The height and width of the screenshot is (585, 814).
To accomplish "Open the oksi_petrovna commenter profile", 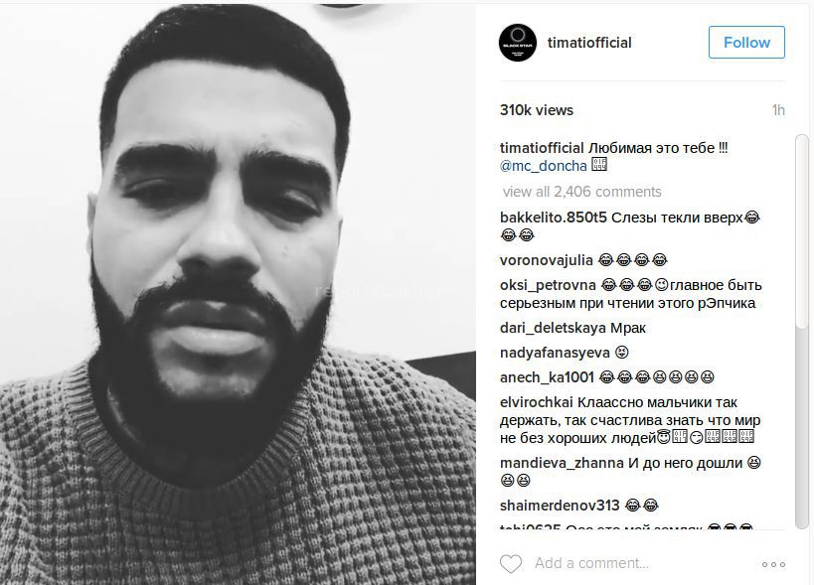I will (x=548, y=285).
